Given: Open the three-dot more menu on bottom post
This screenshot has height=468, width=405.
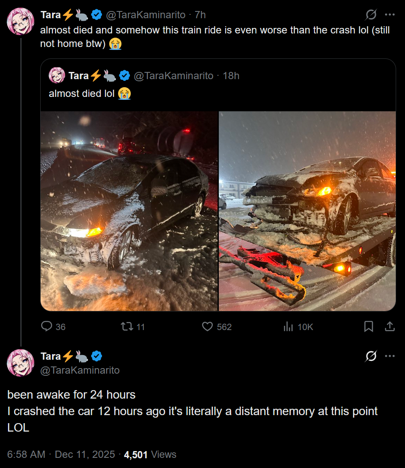Looking at the screenshot, I should (390, 356).
